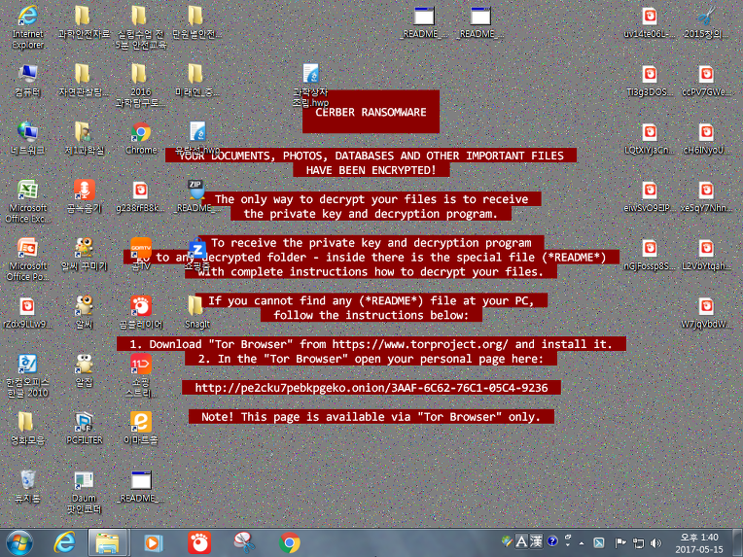Open the language bar help icon
The height and width of the screenshot is (557, 743).
coord(552,540)
